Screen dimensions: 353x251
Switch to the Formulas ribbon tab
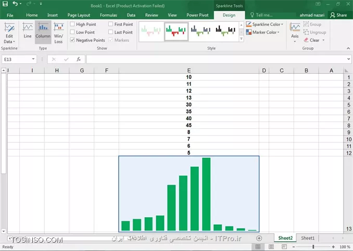(x=108, y=15)
